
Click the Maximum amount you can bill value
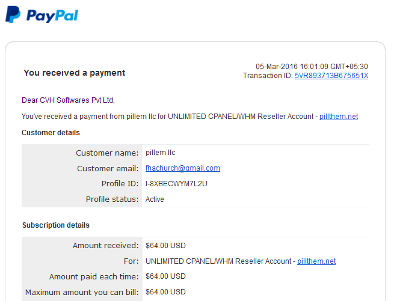[165, 292]
